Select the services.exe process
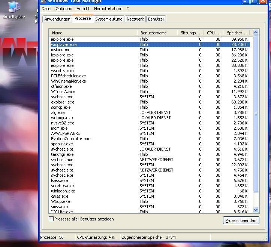The height and width of the screenshot is (247, 271). coord(150,186)
